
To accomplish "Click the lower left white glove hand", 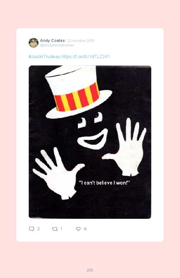I will pyautogui.click(x=58, y=173).
